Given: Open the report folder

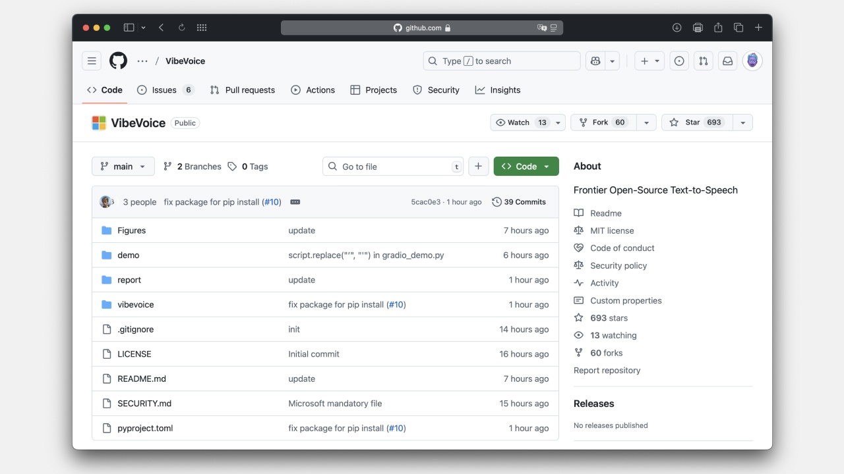Looking at the screenshot, I should 129,280.
